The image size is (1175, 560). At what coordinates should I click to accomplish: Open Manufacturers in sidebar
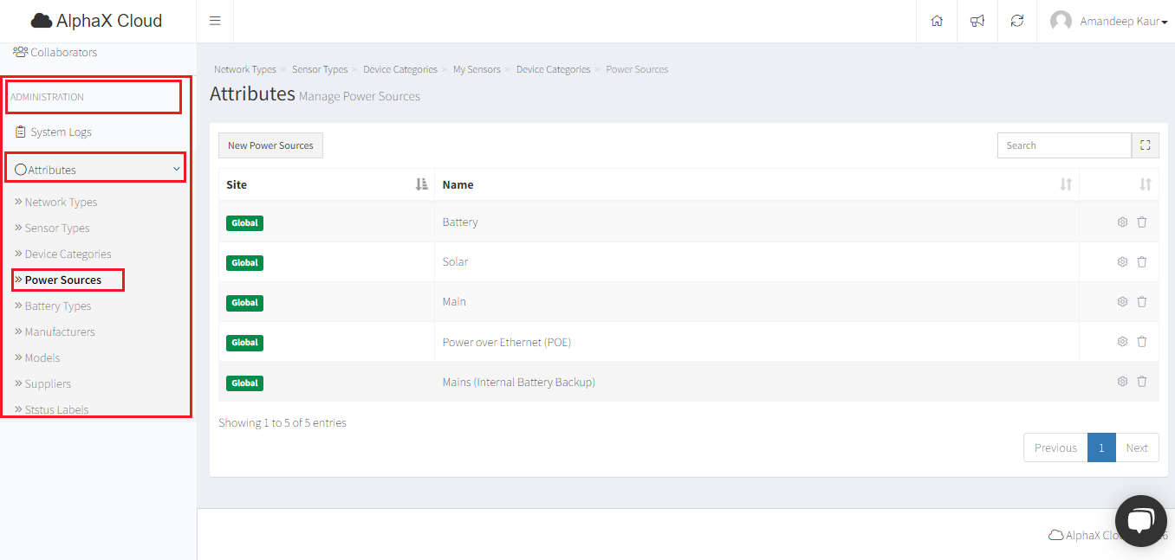pos(60,331)
